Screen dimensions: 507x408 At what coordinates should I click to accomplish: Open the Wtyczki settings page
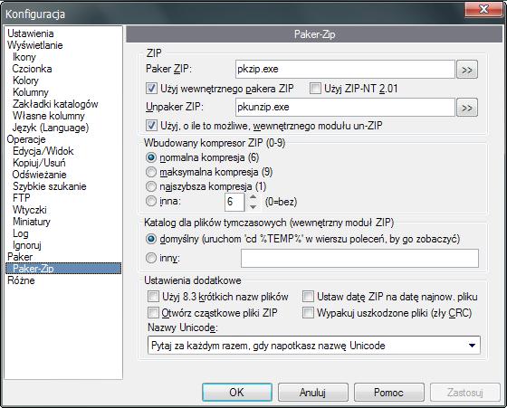(29, 210)
